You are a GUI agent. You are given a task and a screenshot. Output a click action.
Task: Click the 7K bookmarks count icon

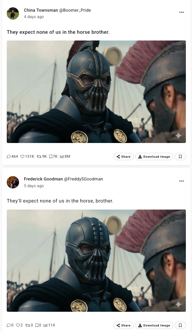point(51,156)
